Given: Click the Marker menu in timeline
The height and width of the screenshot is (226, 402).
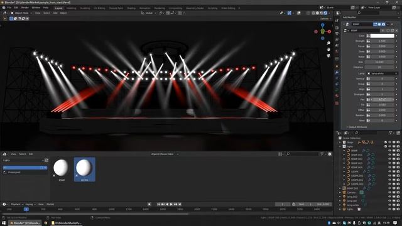Looking at the screenshot, I should [50, 204].
